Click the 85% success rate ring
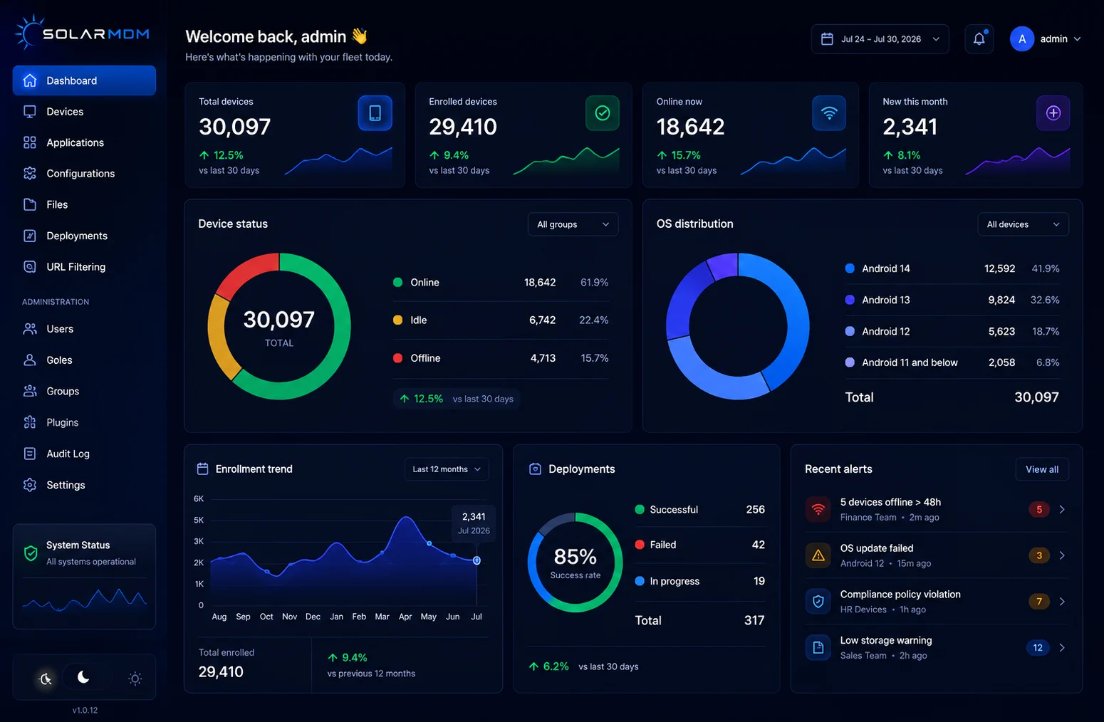 click(576, 563)
